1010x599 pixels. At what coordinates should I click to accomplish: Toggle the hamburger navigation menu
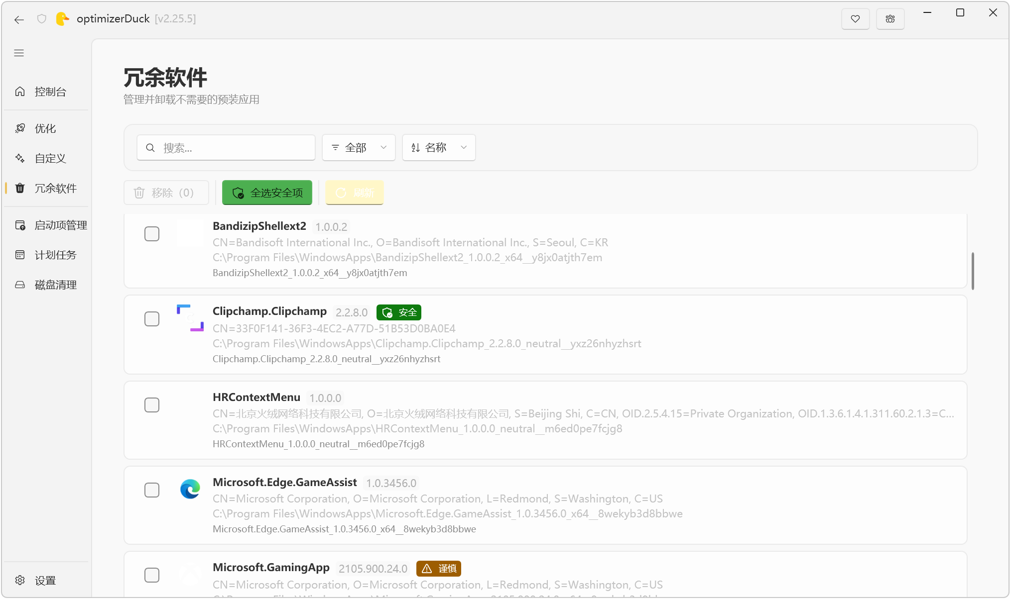point(19,53)
